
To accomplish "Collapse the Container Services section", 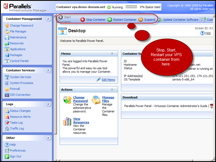I will (48, 70).
